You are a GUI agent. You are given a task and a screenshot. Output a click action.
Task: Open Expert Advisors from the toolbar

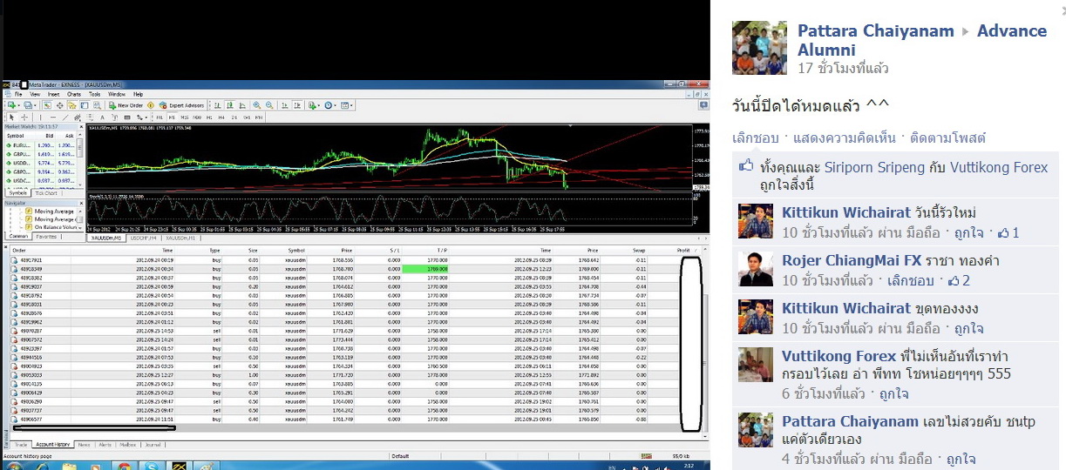tap(181, 105)
